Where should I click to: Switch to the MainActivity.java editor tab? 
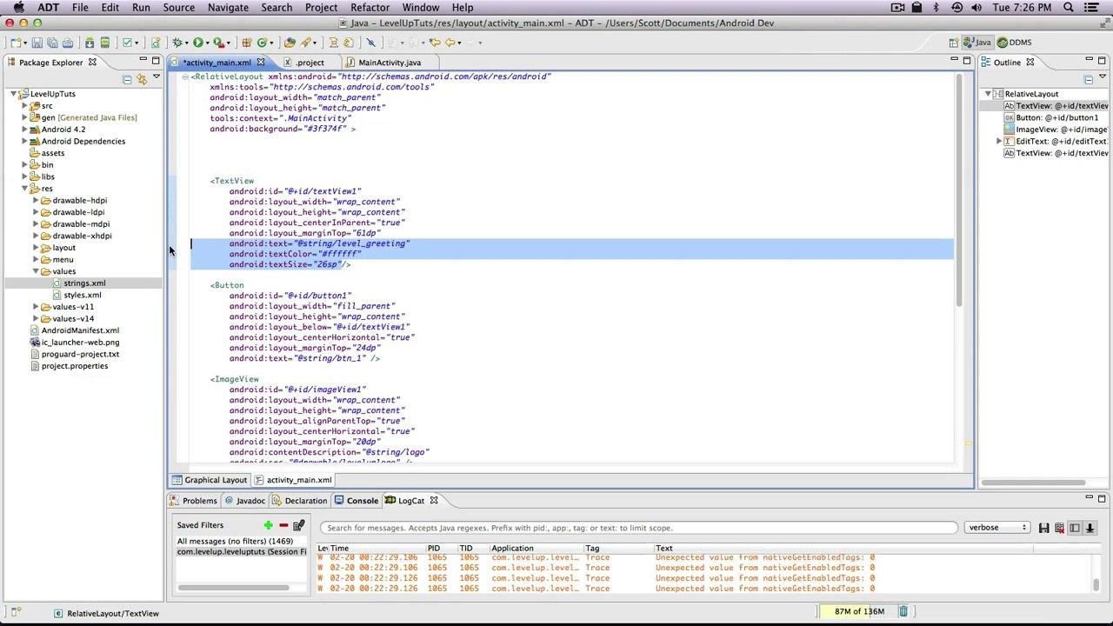coord(389,63)
